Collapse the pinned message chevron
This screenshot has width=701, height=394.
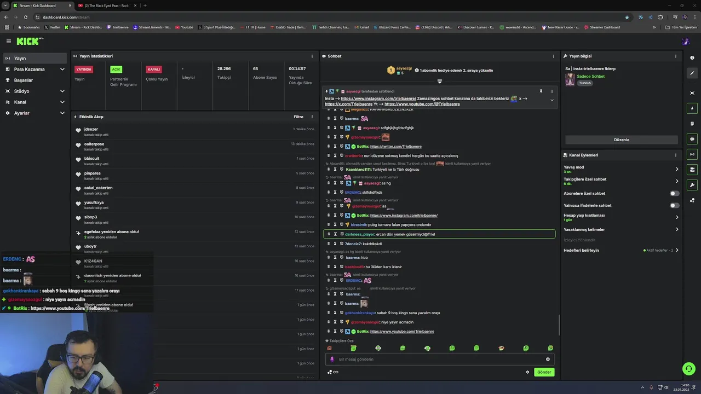[551, 100]
